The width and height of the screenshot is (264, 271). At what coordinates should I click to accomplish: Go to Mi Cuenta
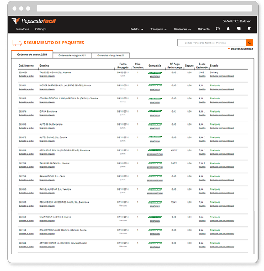(x=204, y=29)
